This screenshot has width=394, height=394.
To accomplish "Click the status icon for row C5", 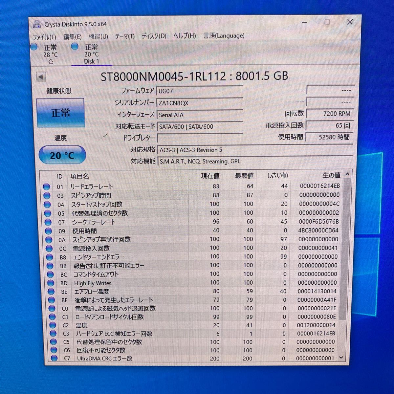I will [x=53, y=342].
